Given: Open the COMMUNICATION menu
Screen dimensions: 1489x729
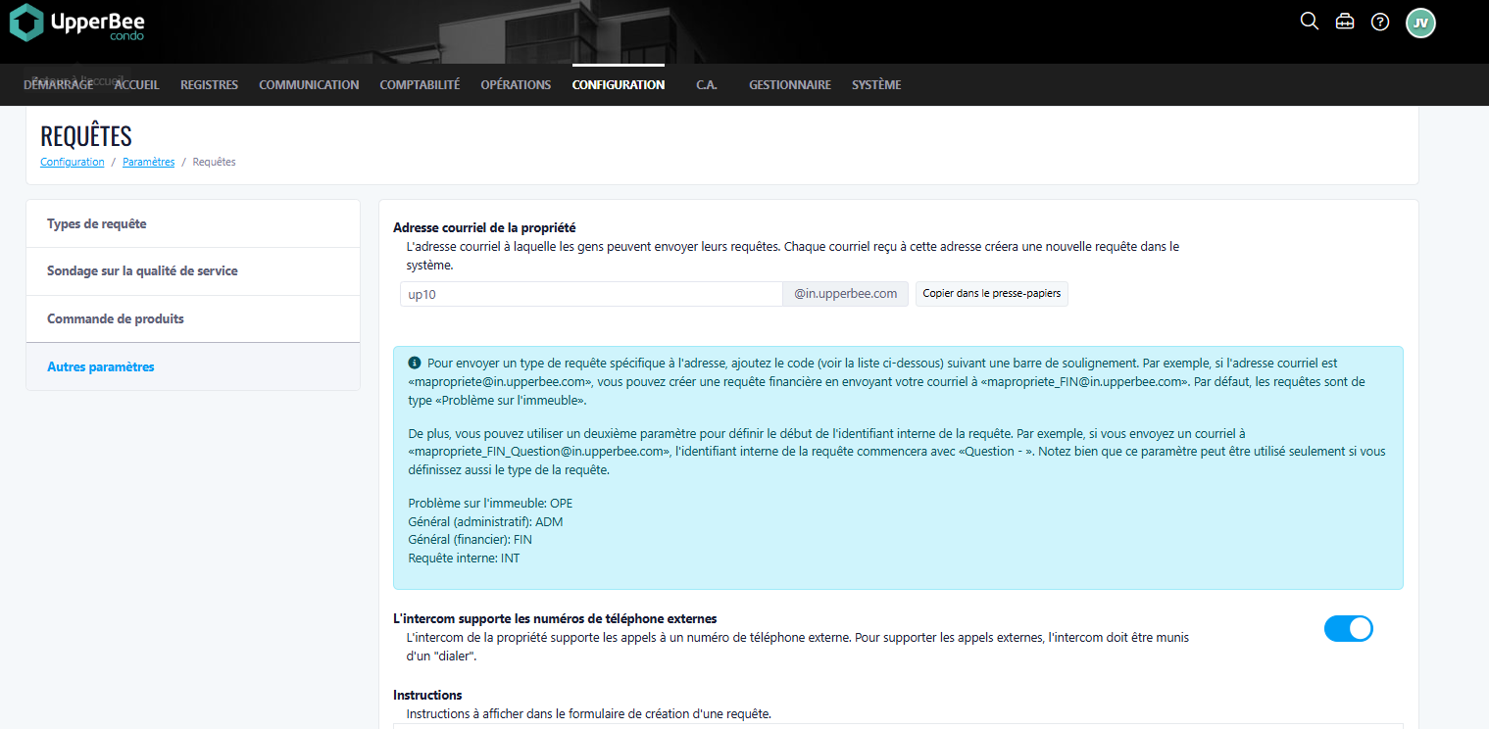Looking at the screenshot, I should pyautogui.click(x=309, y=85).
